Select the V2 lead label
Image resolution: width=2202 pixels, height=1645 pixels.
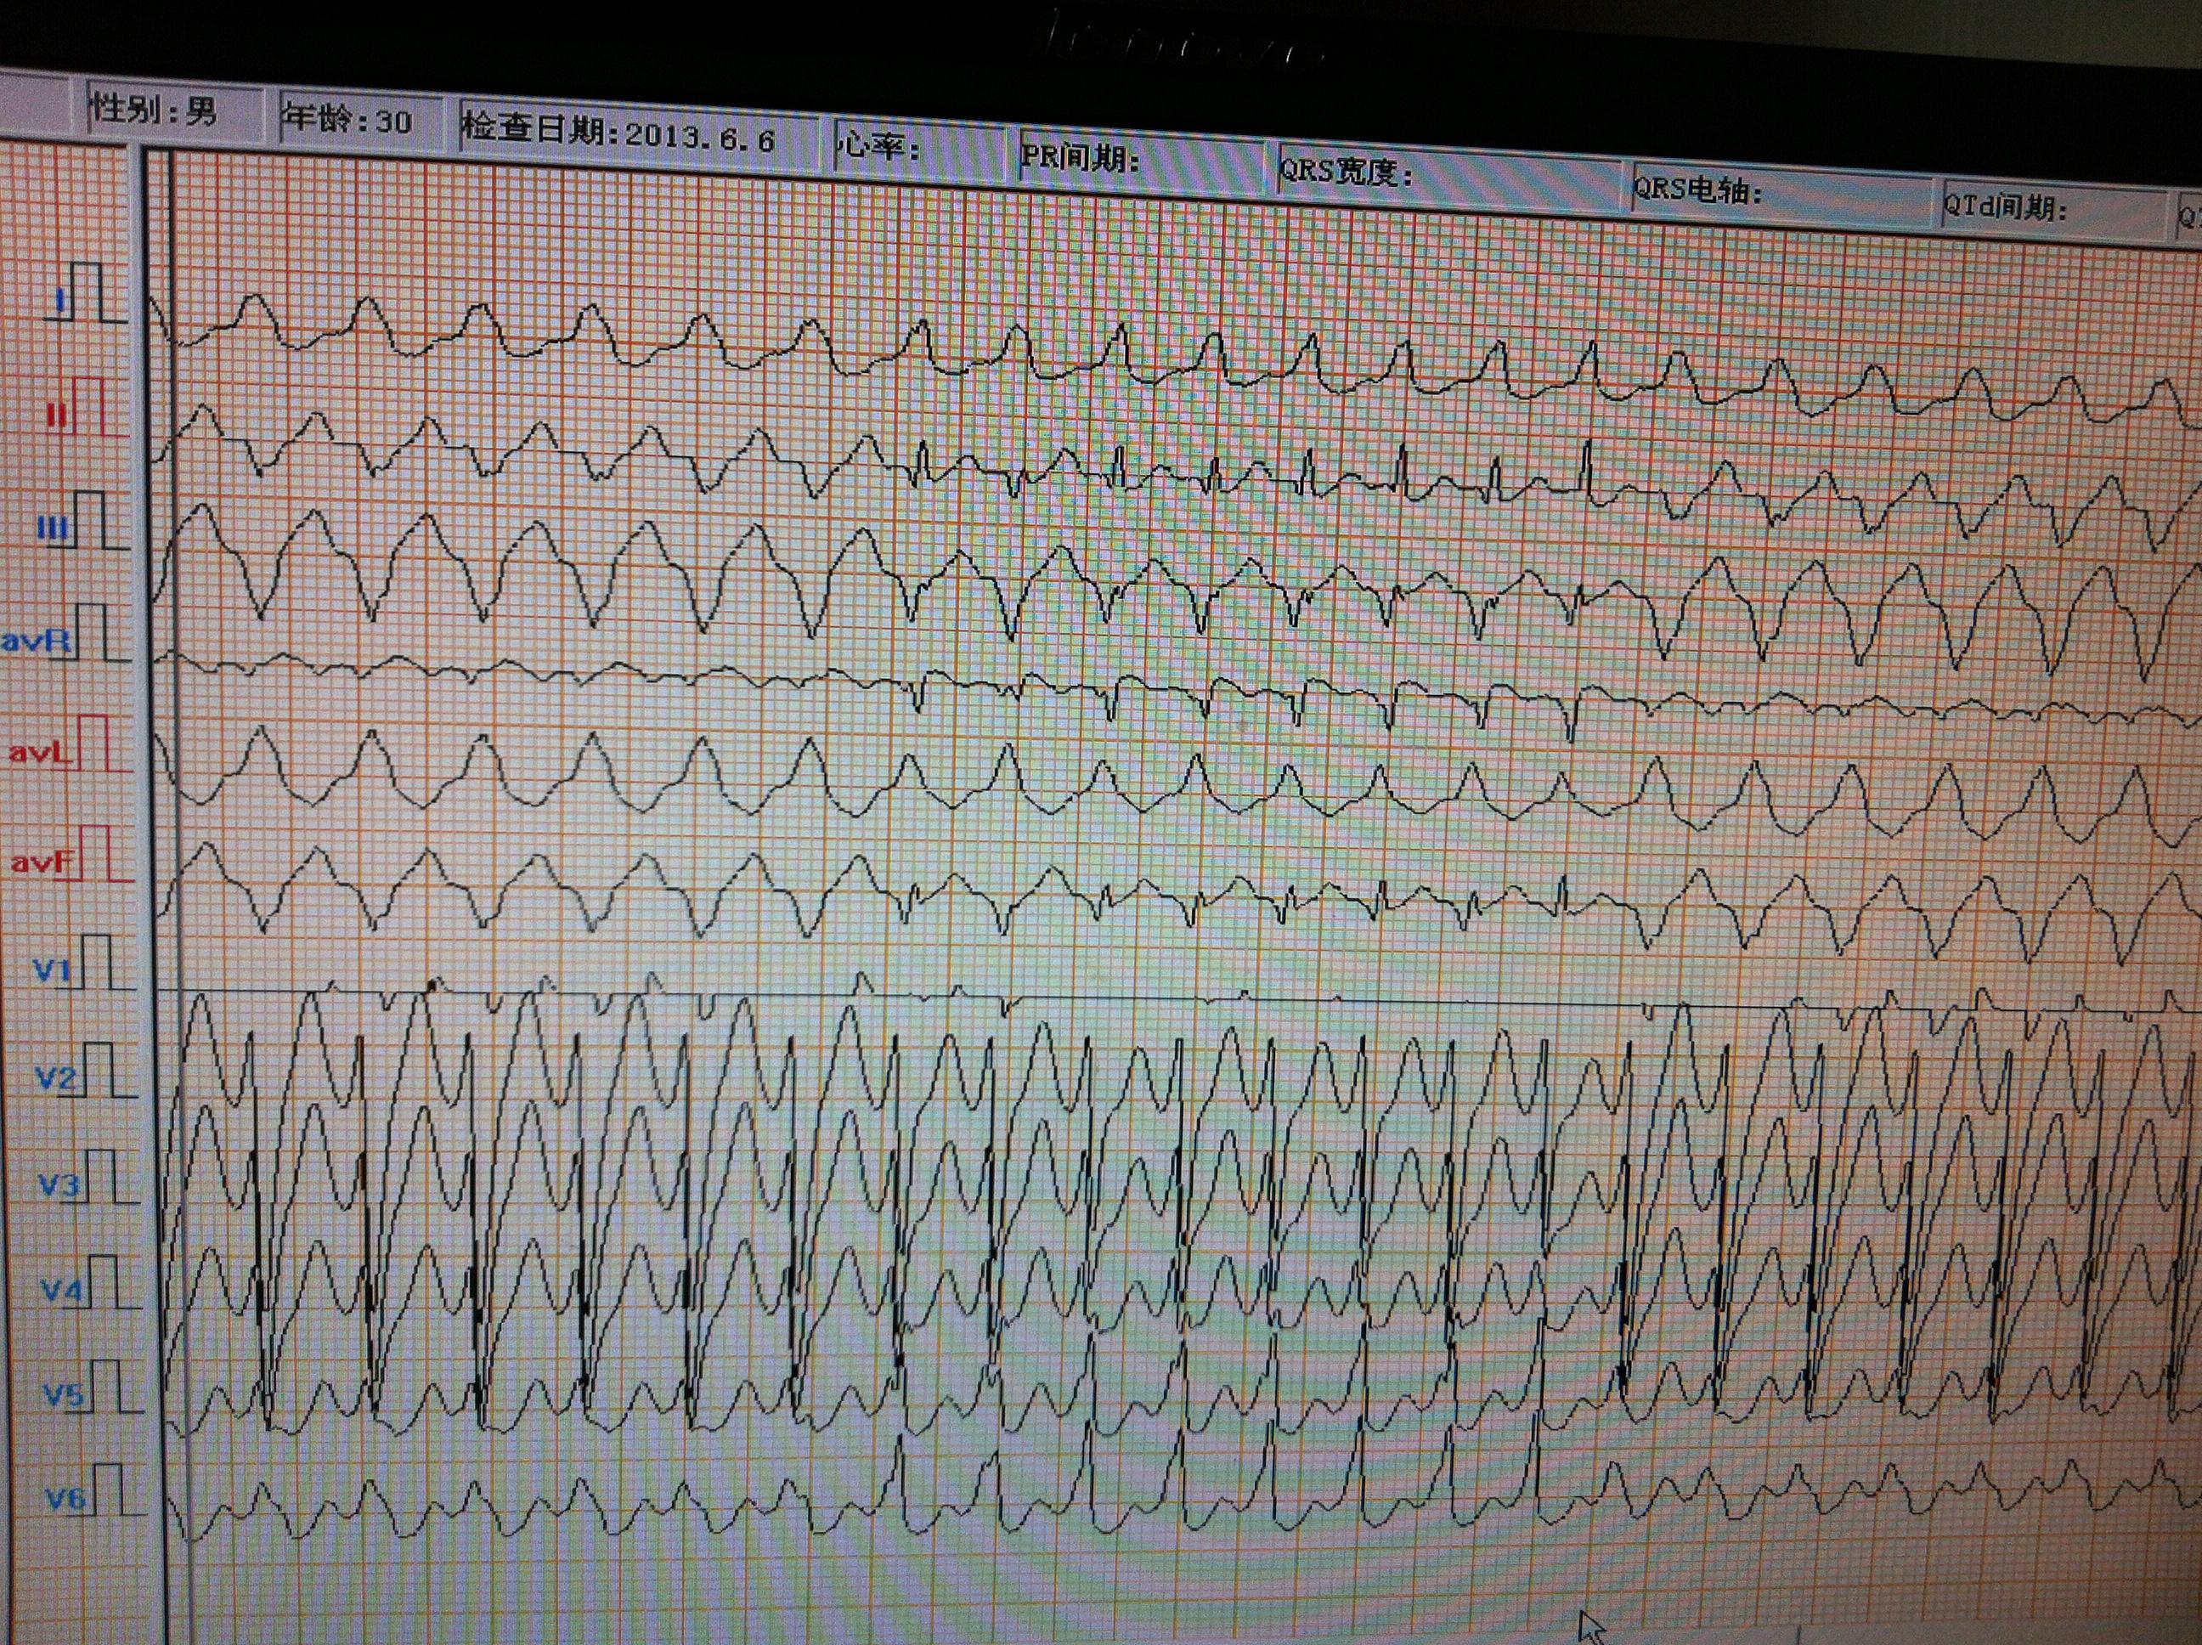pyautogui.click(x=57, y=1077)
